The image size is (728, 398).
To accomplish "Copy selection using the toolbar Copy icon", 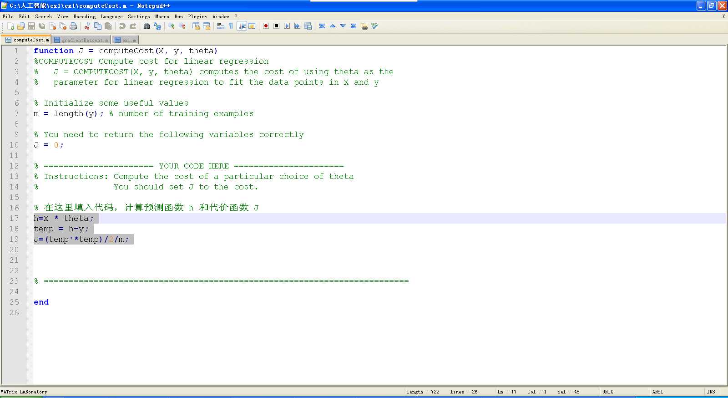I will (97, 26).
